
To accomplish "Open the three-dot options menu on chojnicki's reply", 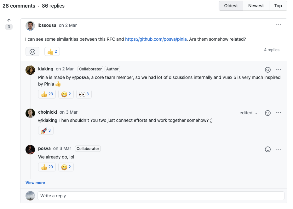I will 278,113.
